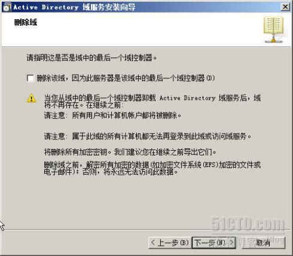The image size is (293, 256).
Task: Click the wizard icon in the title bar
Action: click(x=7, y=7)
